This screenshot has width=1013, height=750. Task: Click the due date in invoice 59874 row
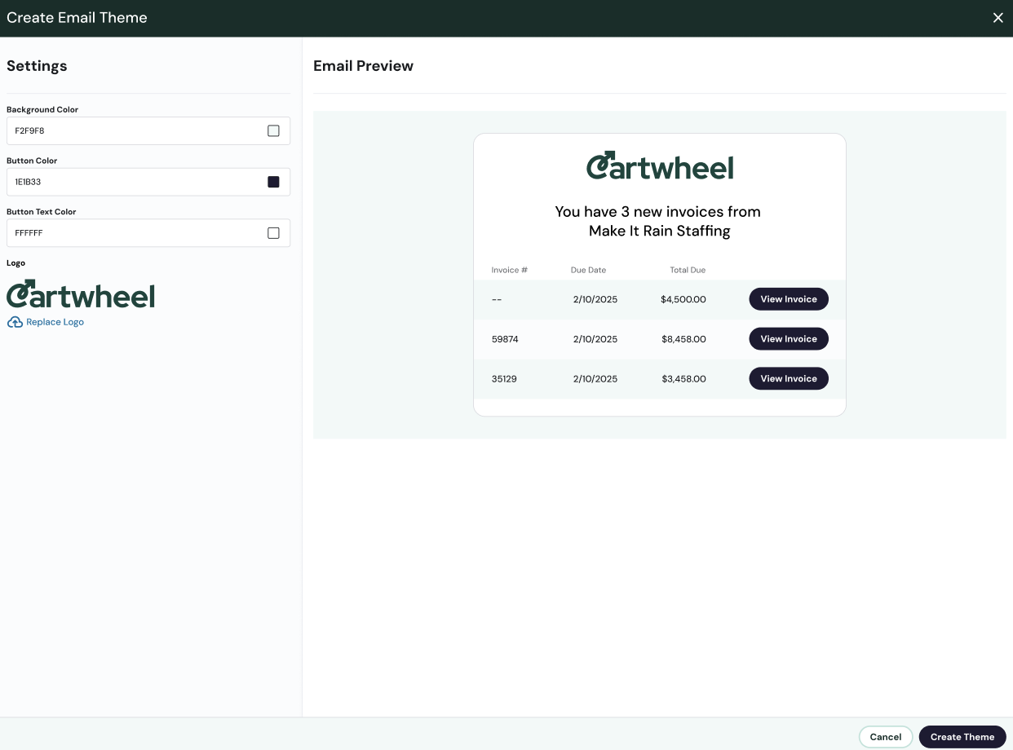point(595,339)
